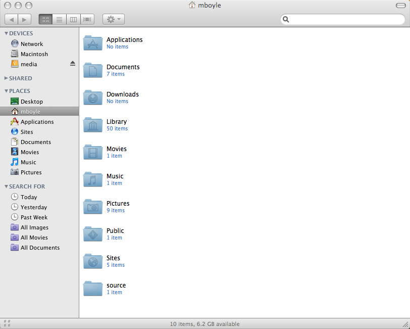Select mboyle home folder in sidebar

click(x=39, y=112)
